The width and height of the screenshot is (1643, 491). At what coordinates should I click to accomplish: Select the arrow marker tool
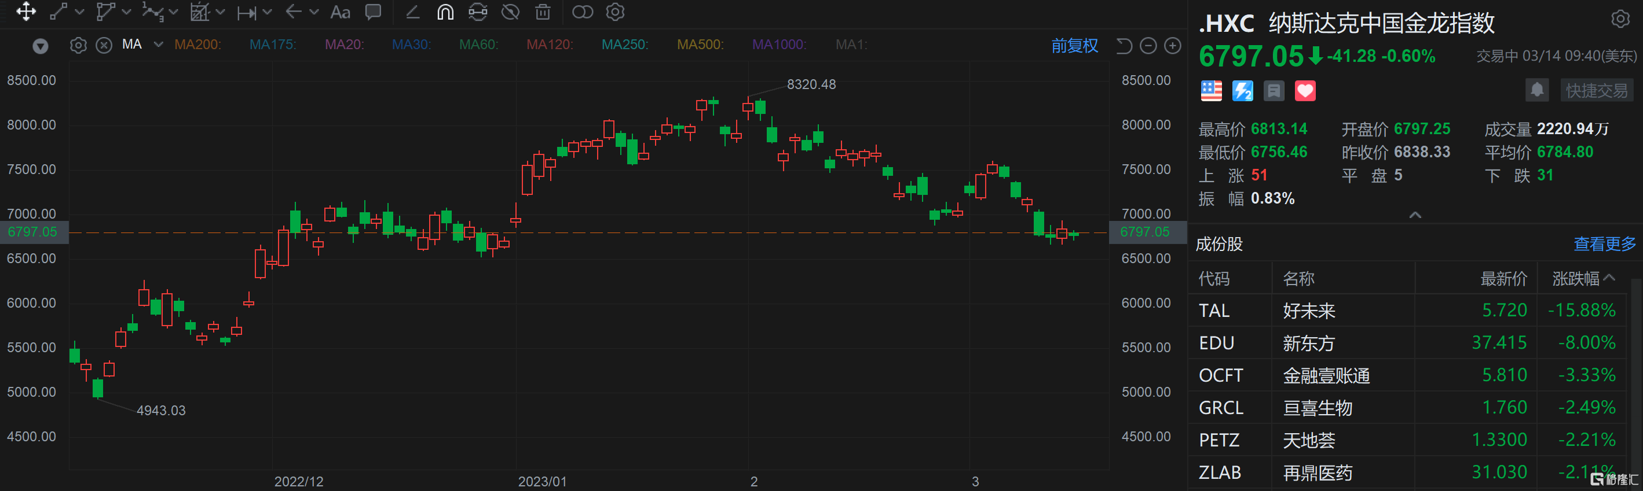click(294, 12)
